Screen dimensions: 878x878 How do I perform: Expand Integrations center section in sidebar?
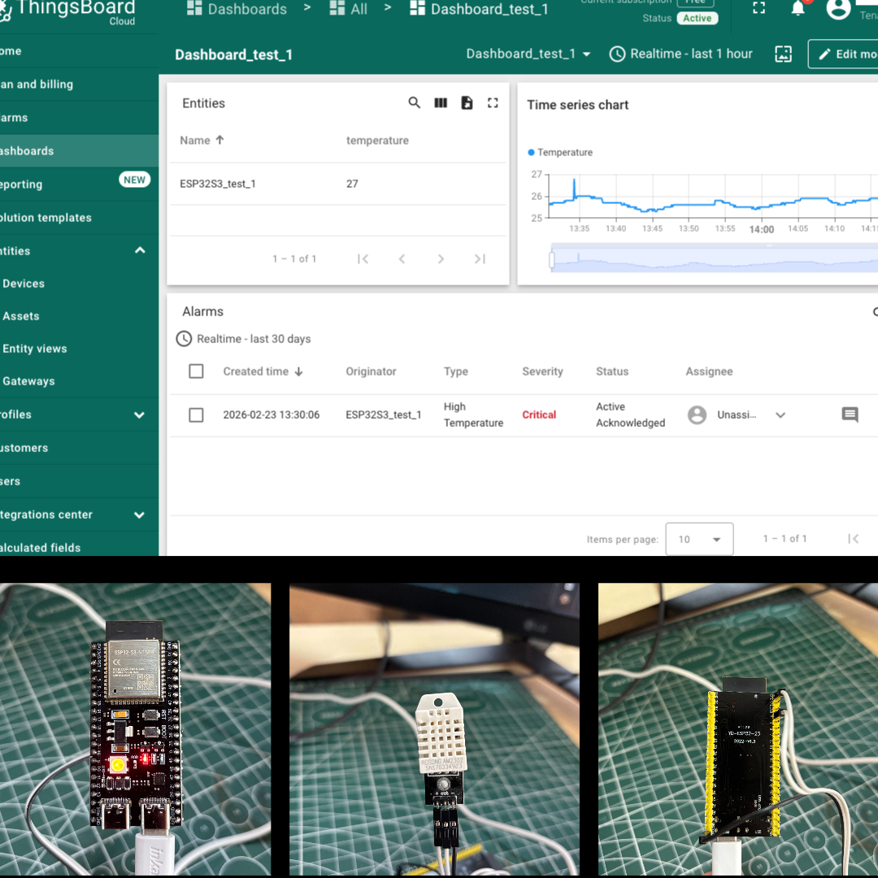coord(140,515)
